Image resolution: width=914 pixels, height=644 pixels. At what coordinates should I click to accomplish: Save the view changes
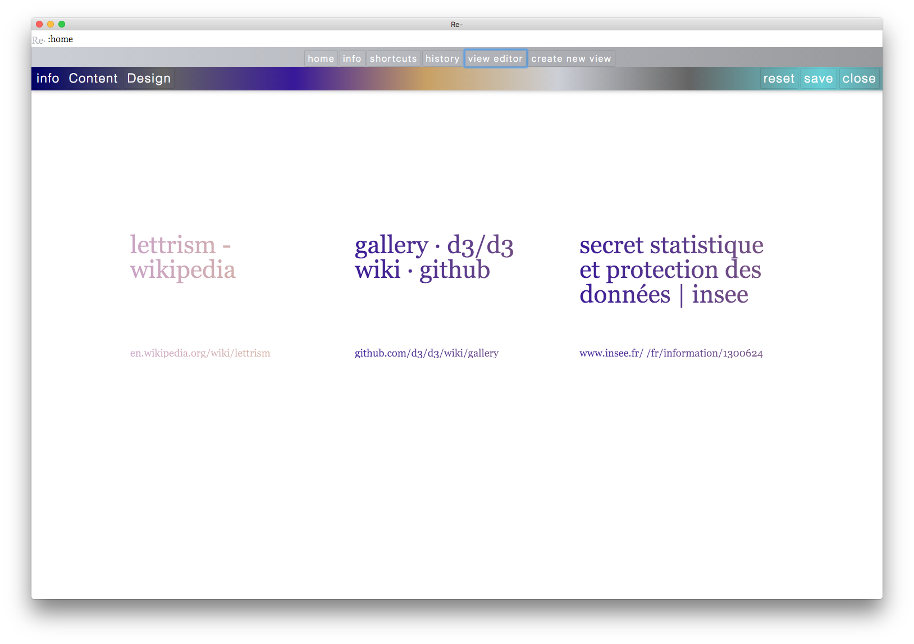click(x=818, y=79)
